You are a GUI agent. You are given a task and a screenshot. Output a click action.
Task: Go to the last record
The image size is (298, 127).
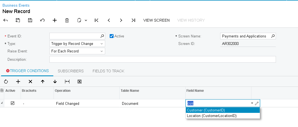(x=133, y=20)
